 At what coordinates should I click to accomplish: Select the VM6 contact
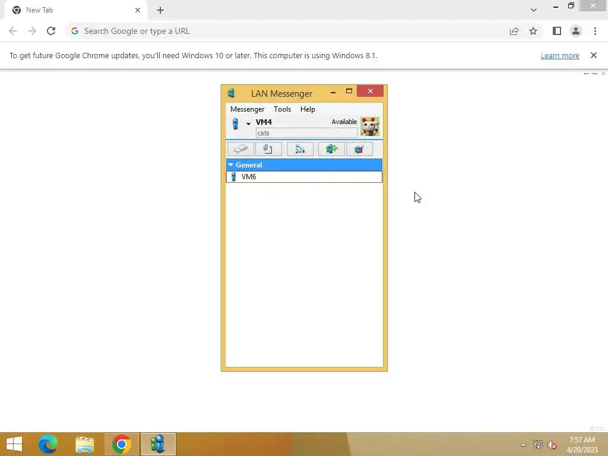[304, 177]
